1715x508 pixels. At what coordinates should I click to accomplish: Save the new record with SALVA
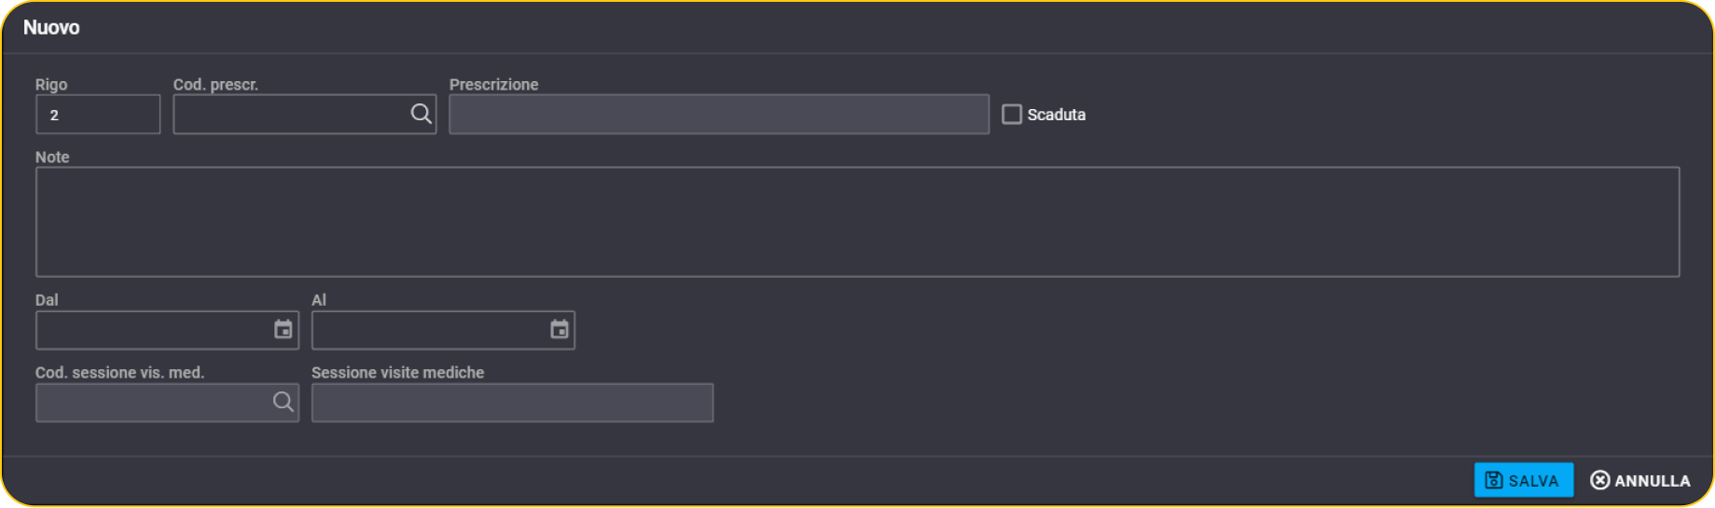[1523, 480]
